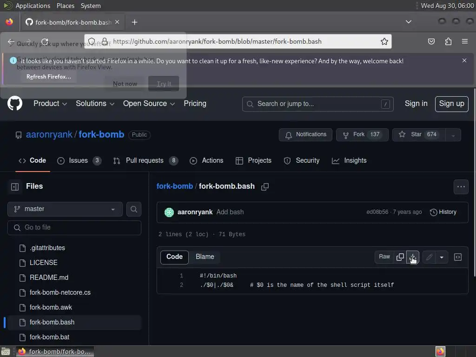Dismiss the Refresh Firefox notification bar
Viewport: 476px width, 357px height.
[464, 61]
